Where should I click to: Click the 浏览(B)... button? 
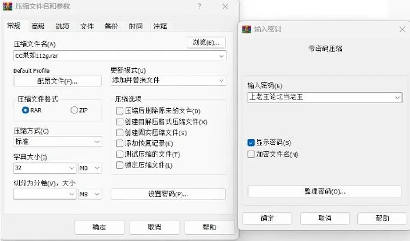[x=206, y=43]
